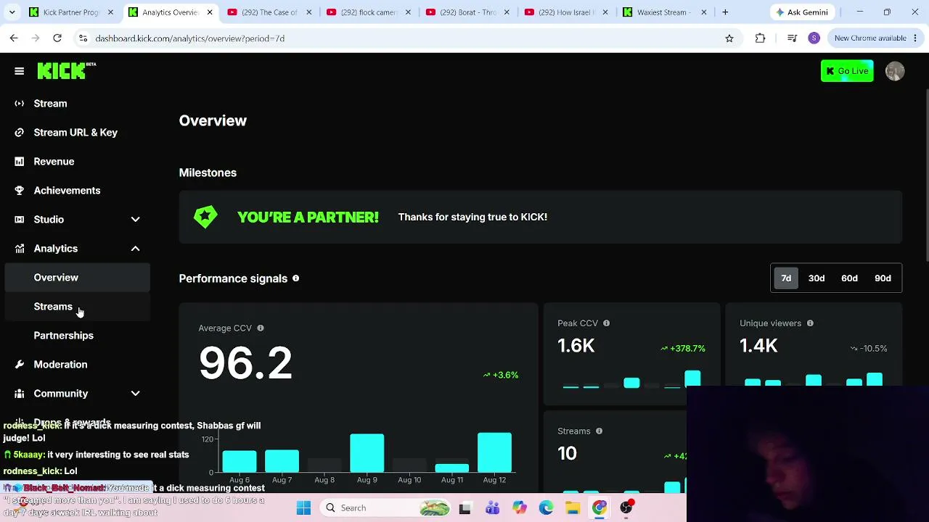929x522 pixels.
Task: Open the Chrome extensions puzzle icon
Action: pos(760,38)
